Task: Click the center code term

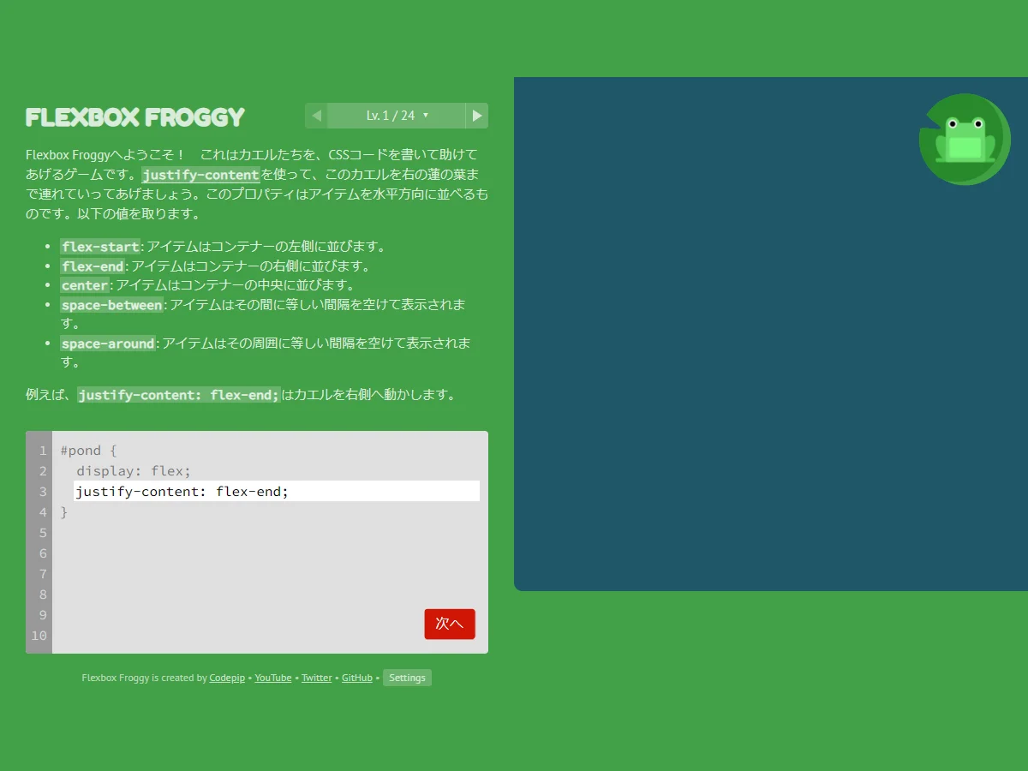Action: (85, 285)
